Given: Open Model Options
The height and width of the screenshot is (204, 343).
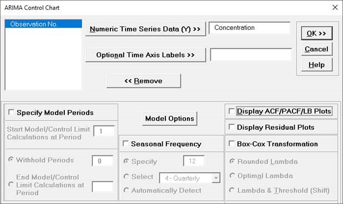Looking at the screenshot, I should pyautogui.click(x=169, y=118).
